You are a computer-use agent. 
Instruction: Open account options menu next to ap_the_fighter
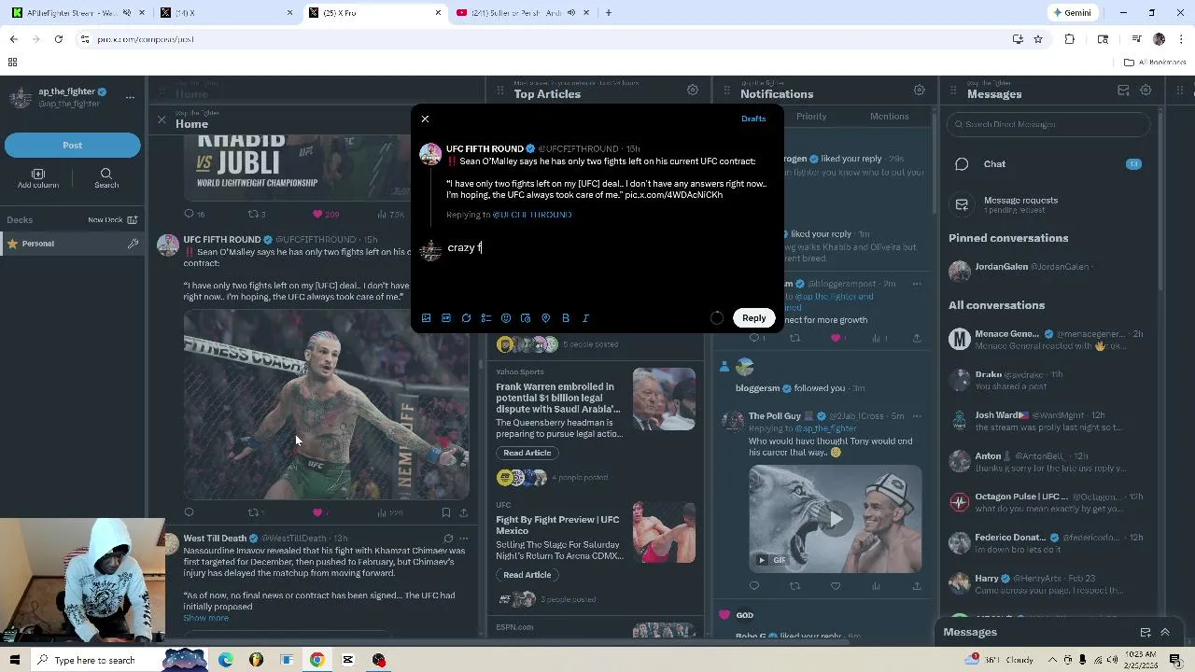(x=130, y=97)
